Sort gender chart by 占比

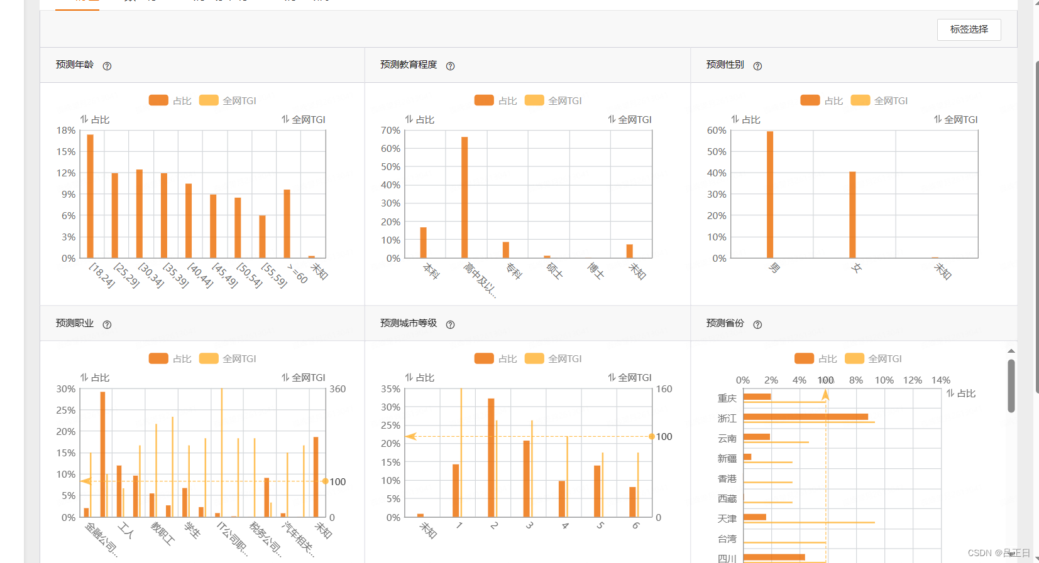click(x=746, y=119)
